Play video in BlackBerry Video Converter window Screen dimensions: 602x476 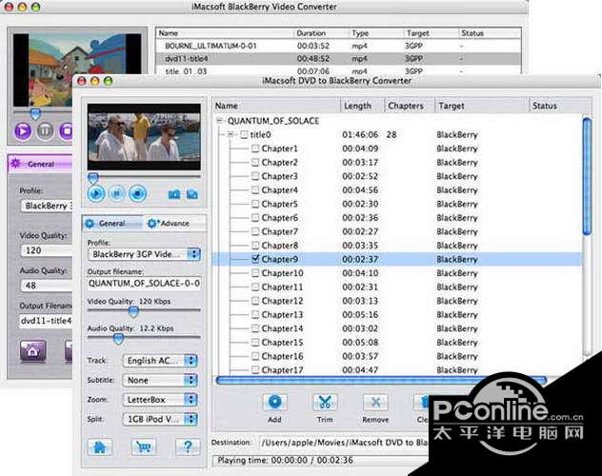[x=23, y=131]
